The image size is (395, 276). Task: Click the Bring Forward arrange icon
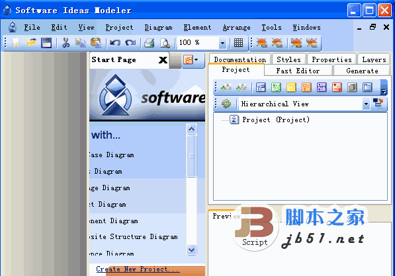(296, 43)
